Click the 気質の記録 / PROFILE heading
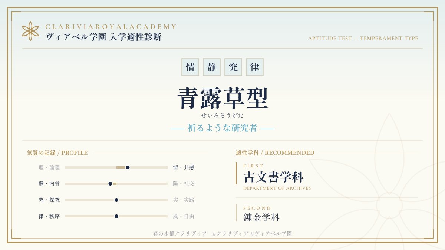 click(x=57, y=153)
